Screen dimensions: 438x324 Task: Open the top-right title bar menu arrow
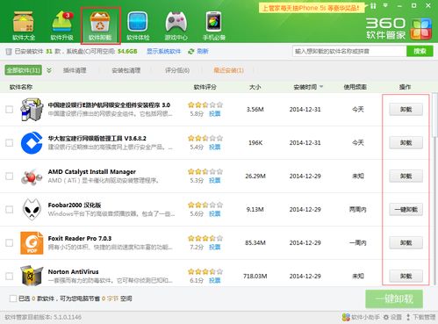tap(385, 5)
